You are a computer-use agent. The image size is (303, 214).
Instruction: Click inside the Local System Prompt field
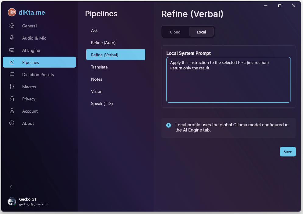pyautogui.click(x=228, y=79)
